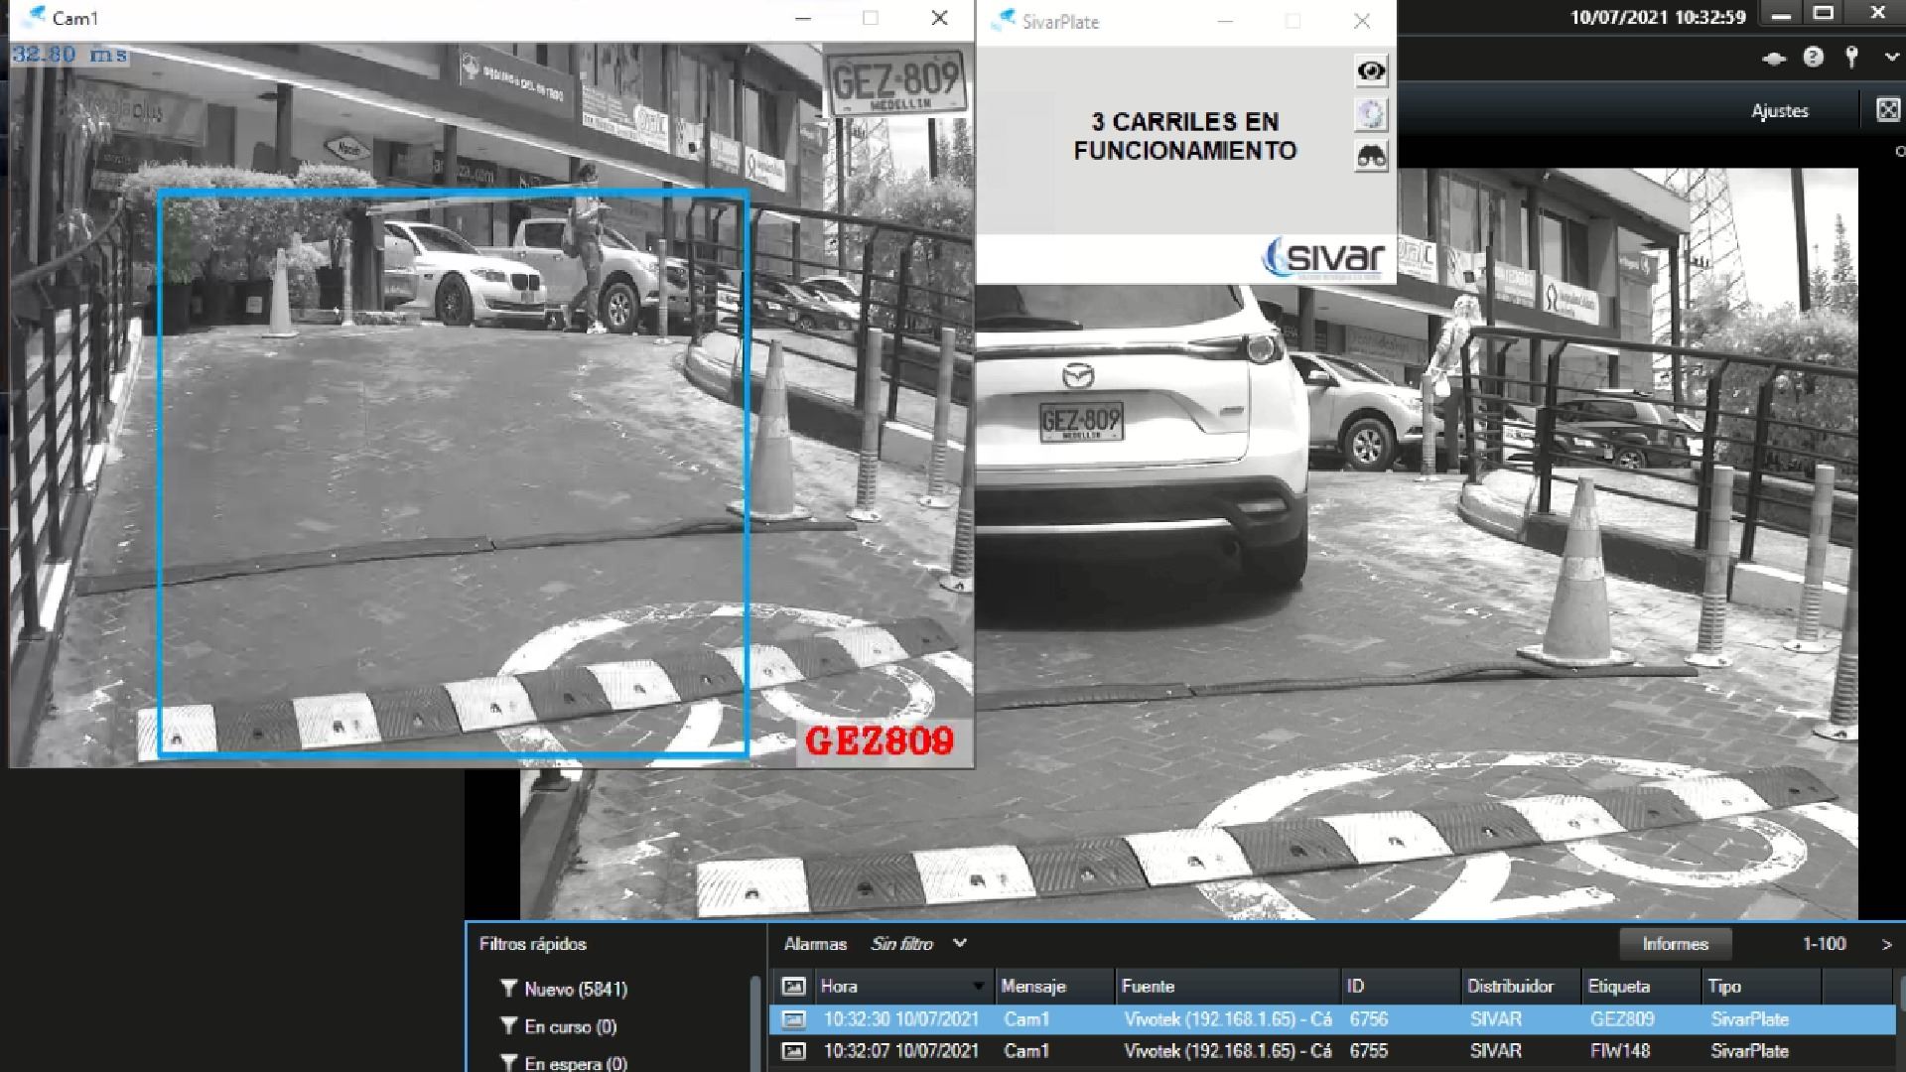Select the Nuevo (5841) quick filter
The width and height of the screenshot is (1906, 1072).
coord(576,989)
